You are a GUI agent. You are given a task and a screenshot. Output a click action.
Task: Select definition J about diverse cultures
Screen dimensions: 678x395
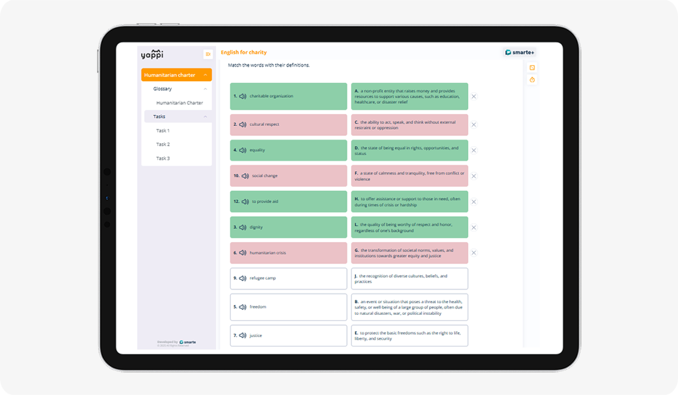[x=409, y=279]
